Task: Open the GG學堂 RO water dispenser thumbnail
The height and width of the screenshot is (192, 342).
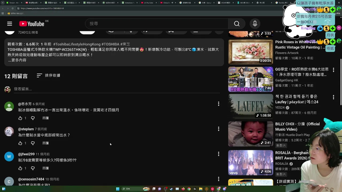Action: [x=251, y=79]
